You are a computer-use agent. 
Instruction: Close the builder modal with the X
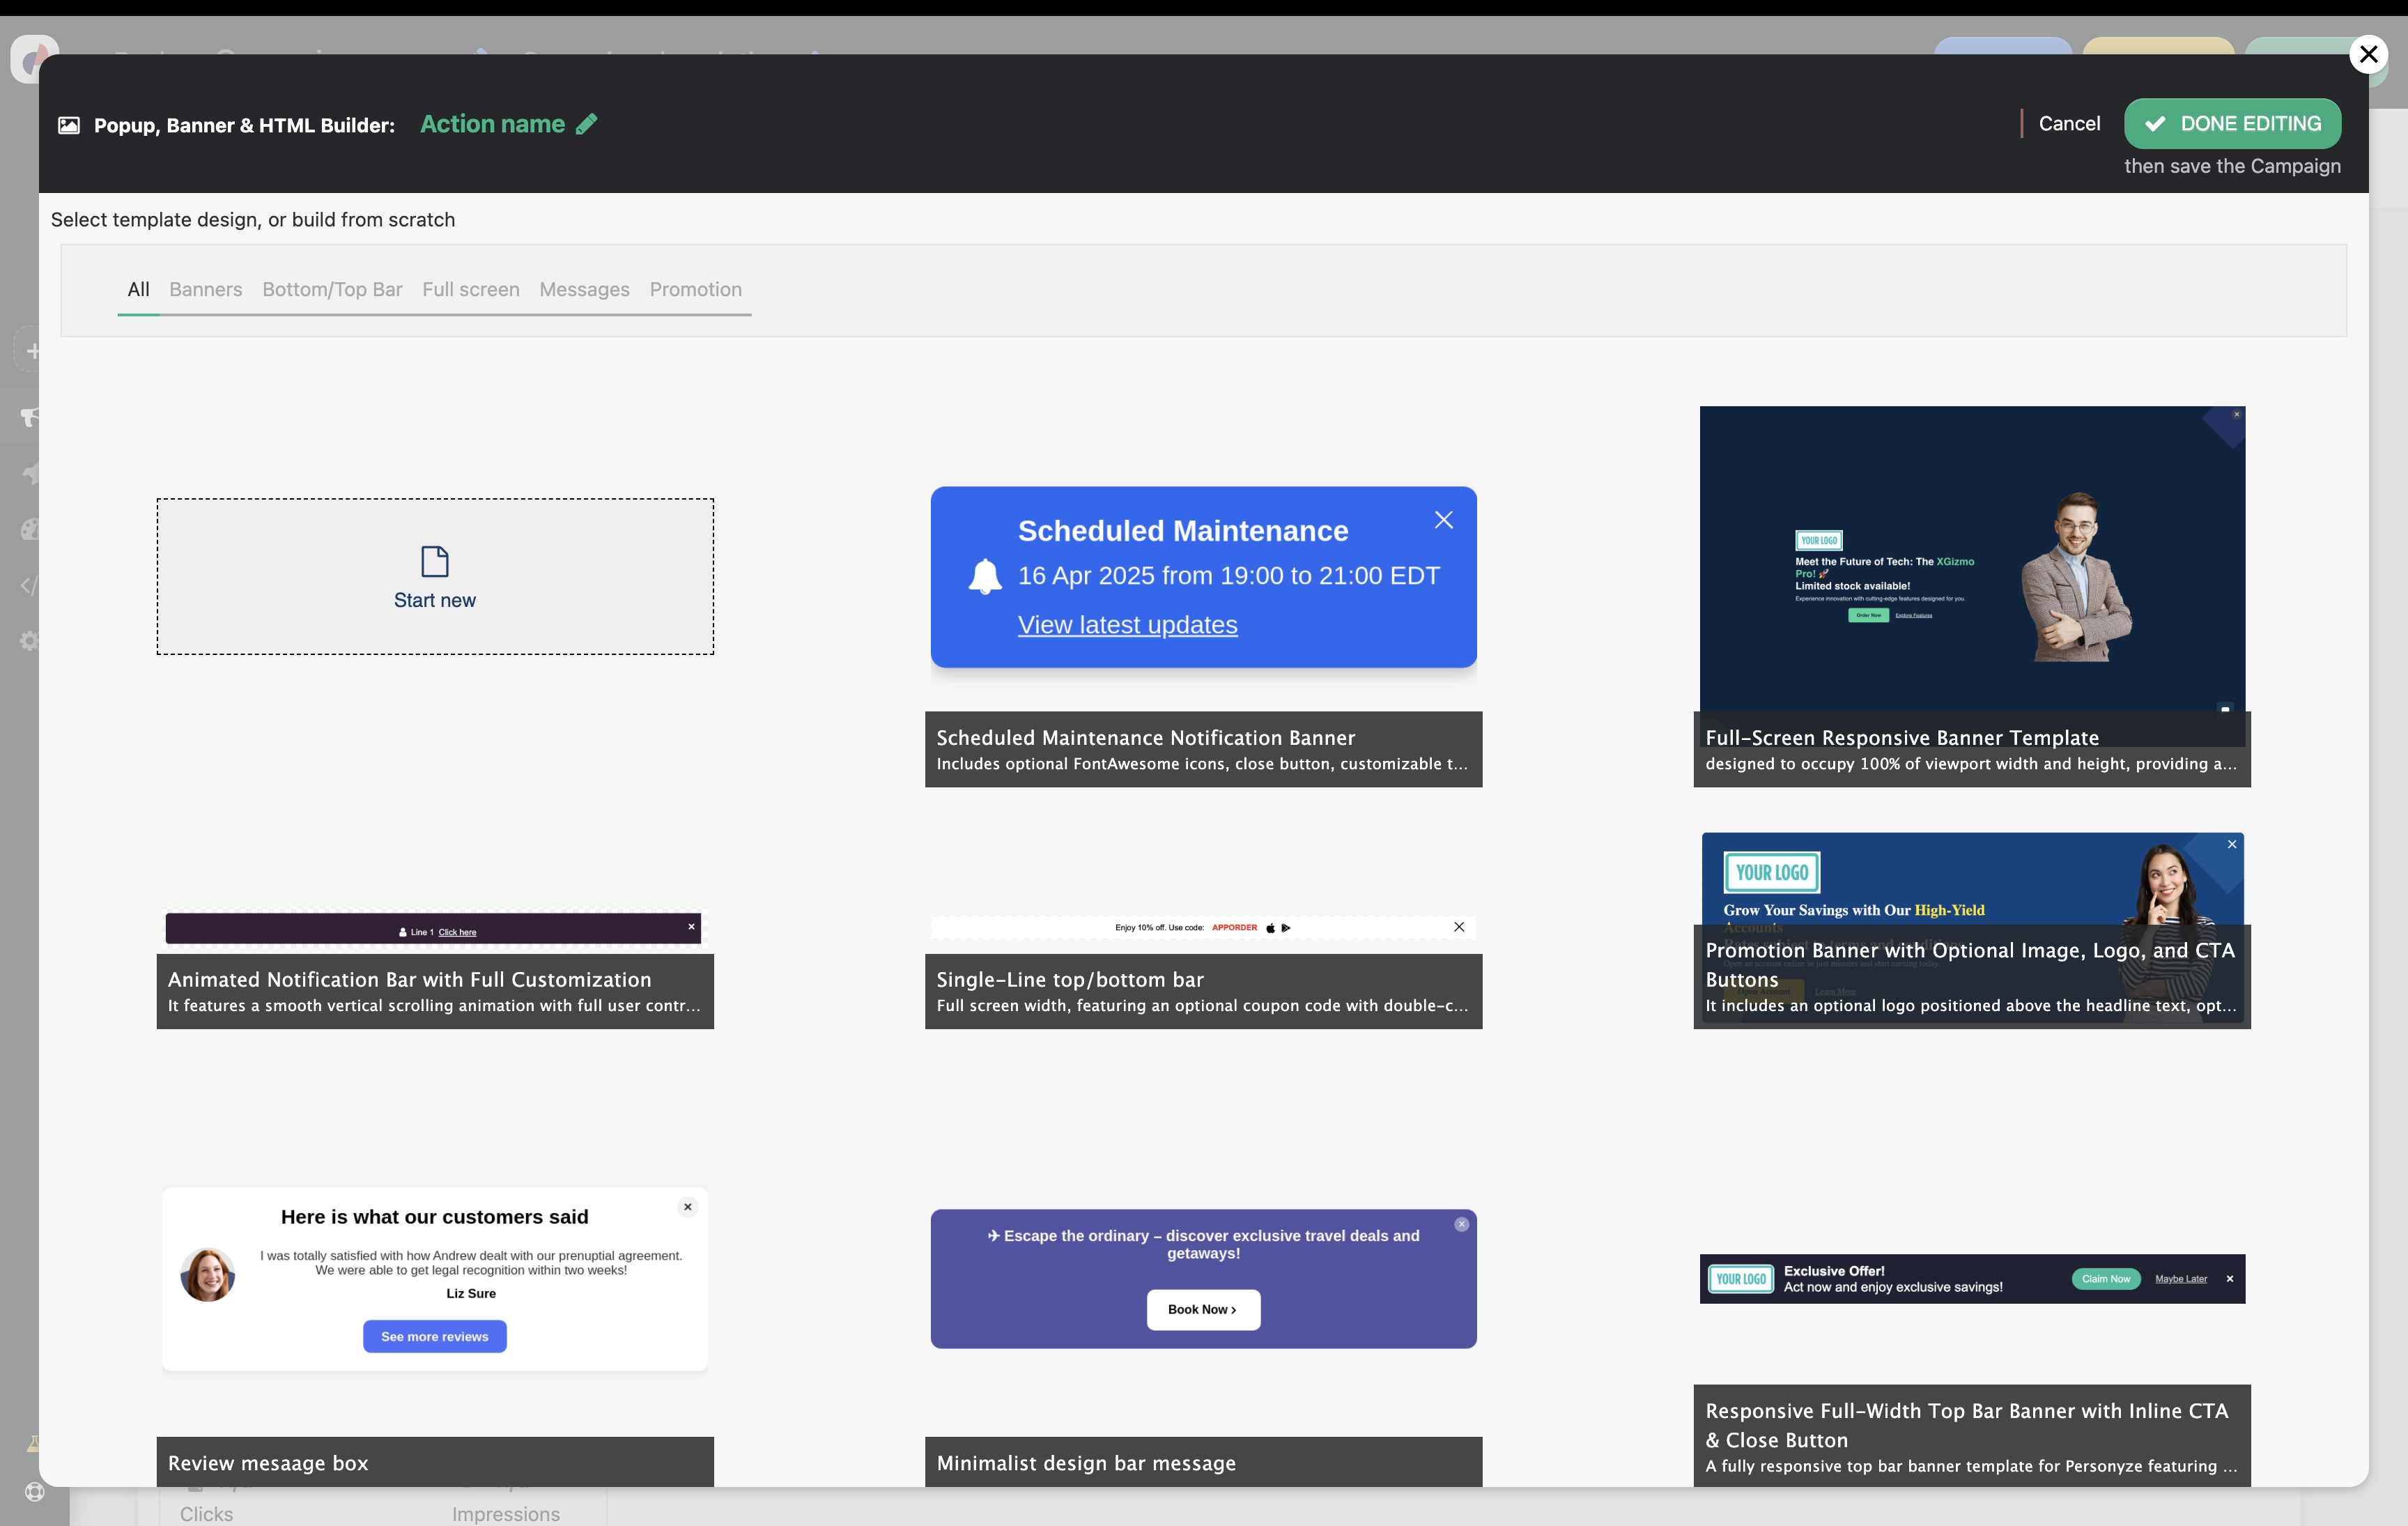pyautogui.click(x=2368, y=54)
